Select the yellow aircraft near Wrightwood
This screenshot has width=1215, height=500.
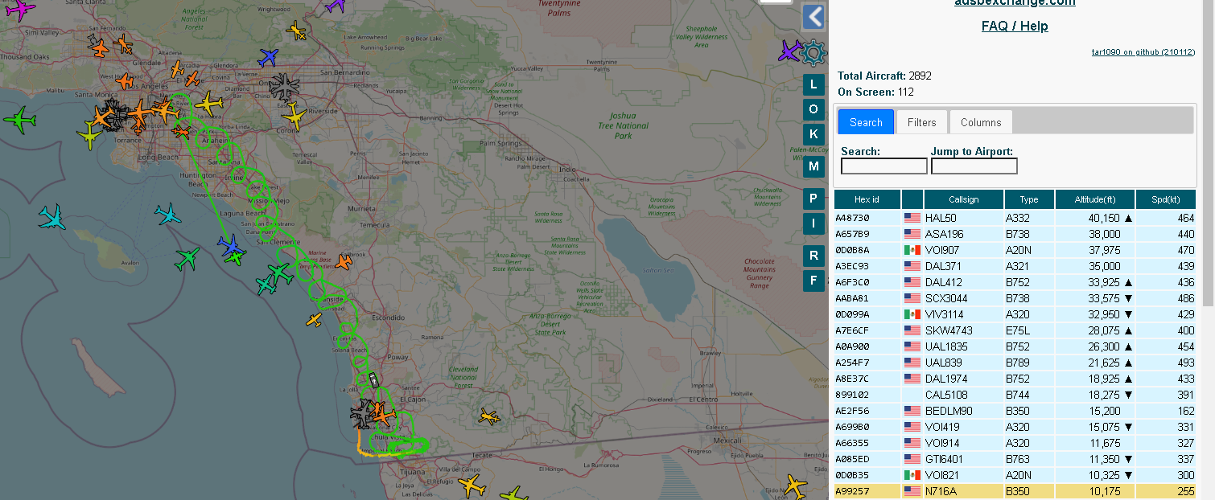tap(297, 31)
